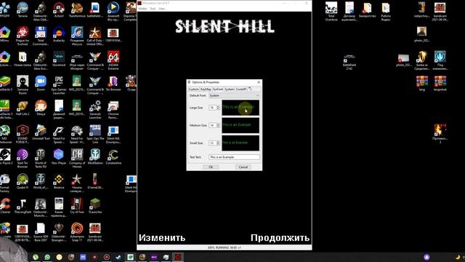This screenshot has width=465, height=262.
Task: Expand the Default Font dropdown
Action: click(234, 95)
